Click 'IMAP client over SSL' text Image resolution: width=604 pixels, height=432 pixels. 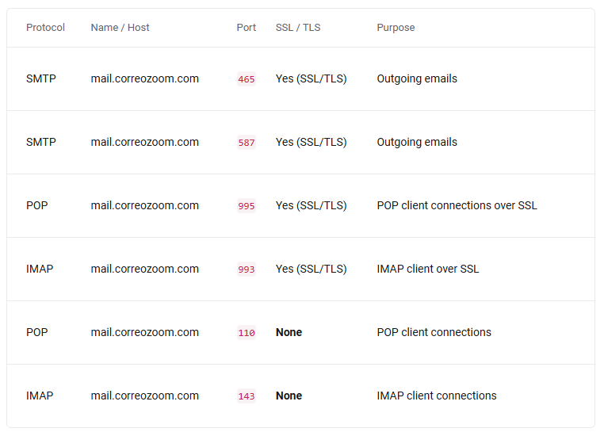click(x=428, y=269)
